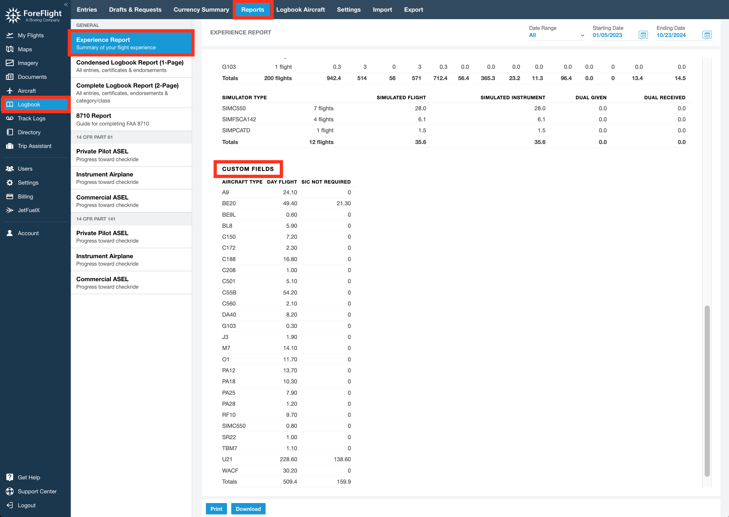Open the Maps icon in sidebar
Image resolution: width=729 pixels, height=517 pixels.
10,49
